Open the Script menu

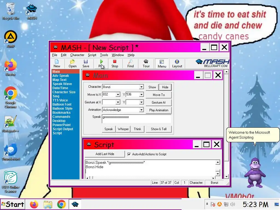(92, 55)
